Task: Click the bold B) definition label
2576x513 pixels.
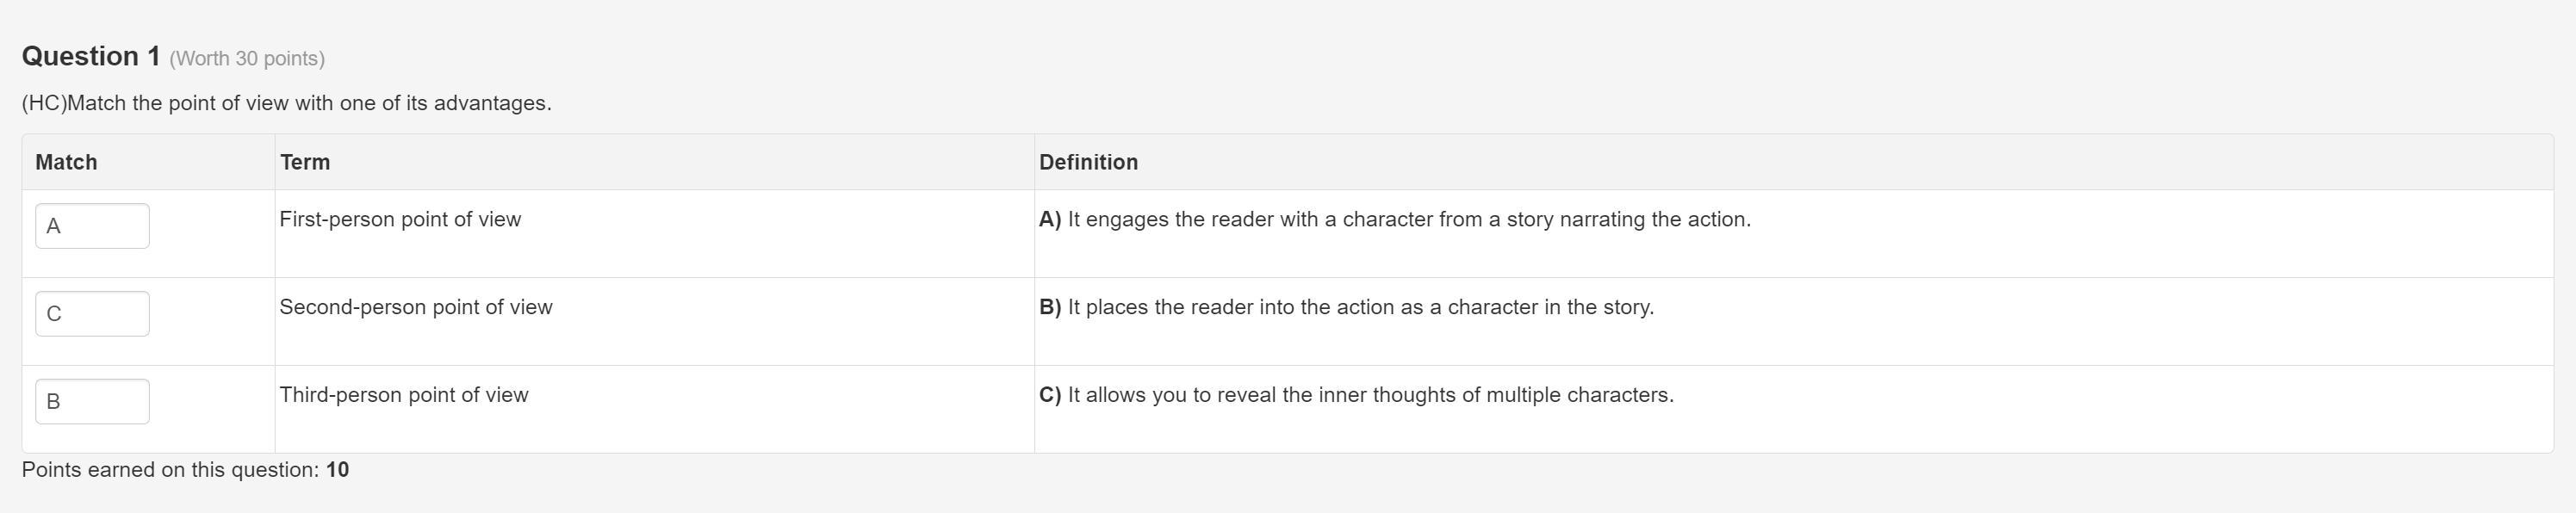Action: tap(1050, 307)
